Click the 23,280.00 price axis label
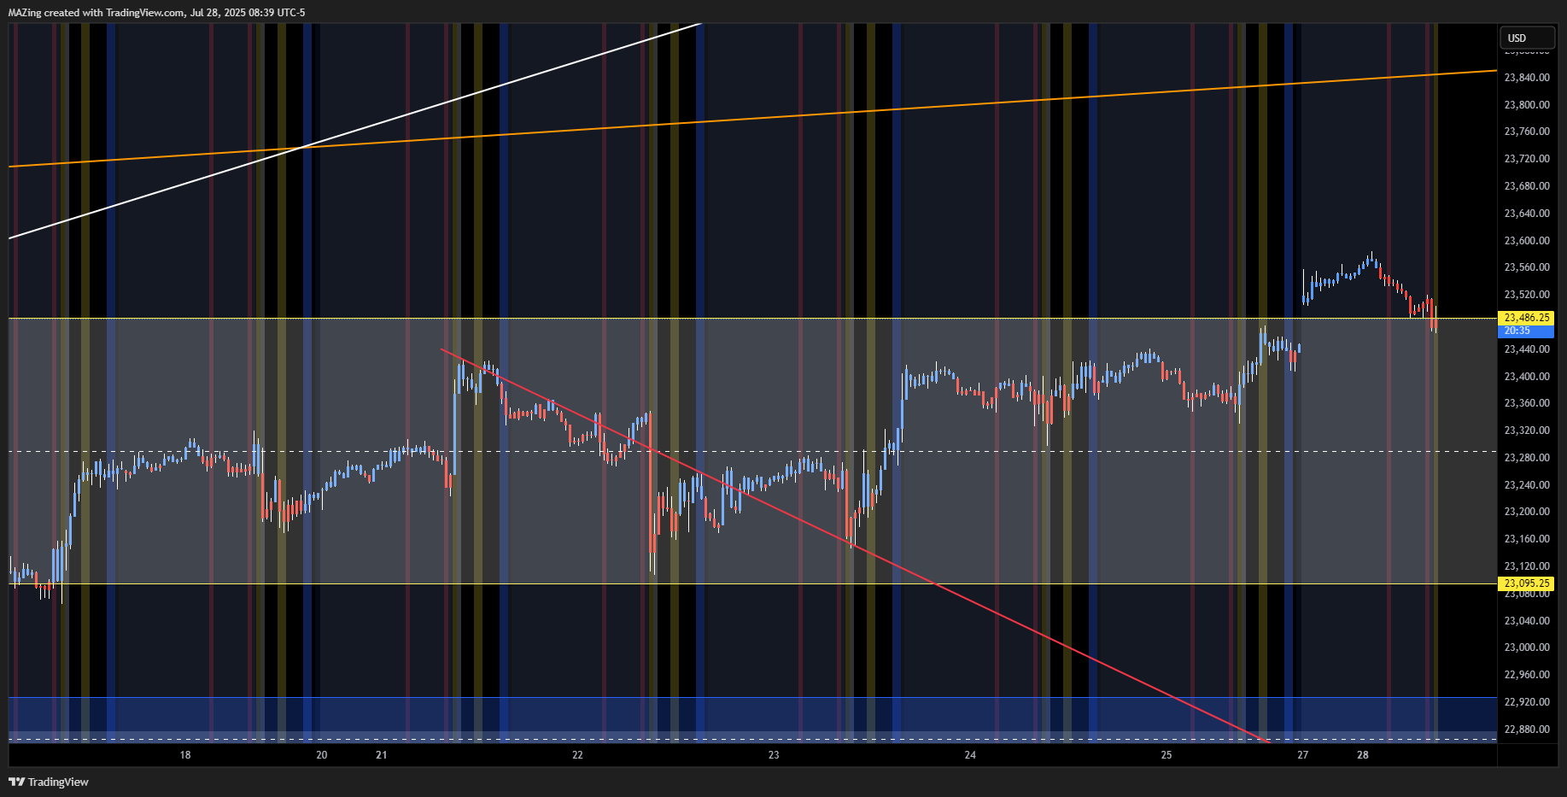 pyautogui.click(x=1527, y=458)
